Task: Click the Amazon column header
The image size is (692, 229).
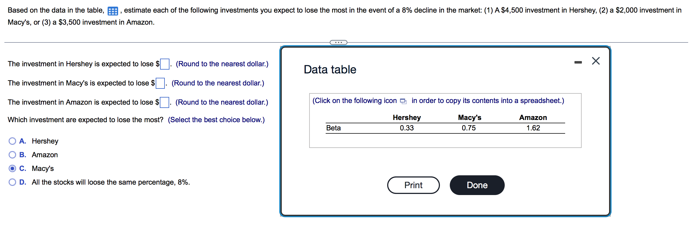Action: point(533,118)
